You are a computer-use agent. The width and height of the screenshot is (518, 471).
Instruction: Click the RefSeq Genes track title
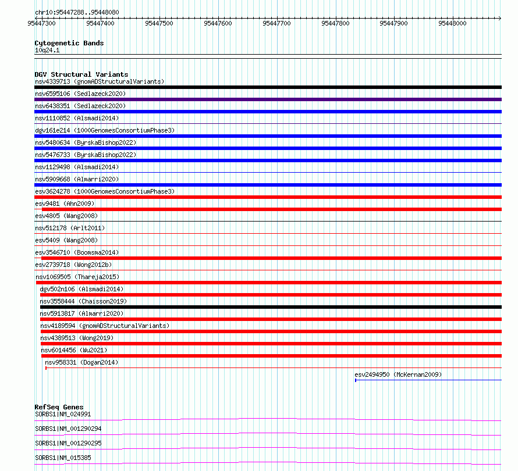[x=59, y=407]
